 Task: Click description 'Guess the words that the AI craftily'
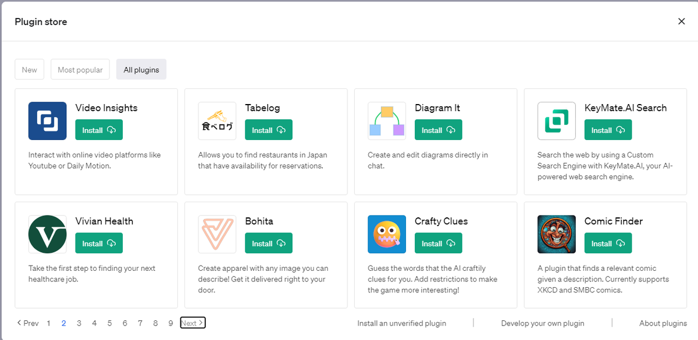click(x=433, y=279)
